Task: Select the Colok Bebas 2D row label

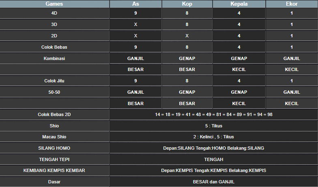Action: coord(54,114)
